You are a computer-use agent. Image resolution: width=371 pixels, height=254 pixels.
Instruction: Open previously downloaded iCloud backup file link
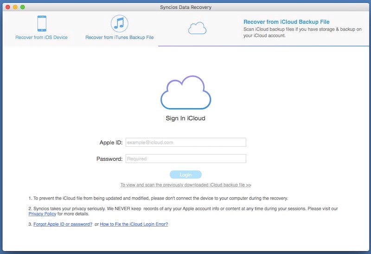click(x=185, y=185)
